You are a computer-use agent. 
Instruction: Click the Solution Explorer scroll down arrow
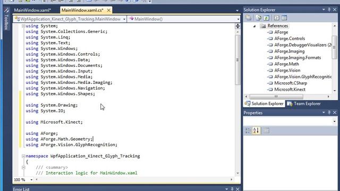[335, 91]
